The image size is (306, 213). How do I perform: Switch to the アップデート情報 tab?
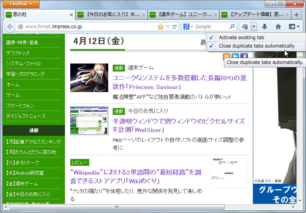coord(255,14)
